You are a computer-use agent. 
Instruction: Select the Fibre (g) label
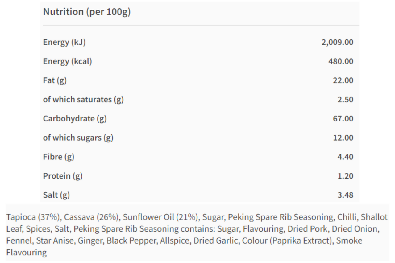[x=59, y=157]
